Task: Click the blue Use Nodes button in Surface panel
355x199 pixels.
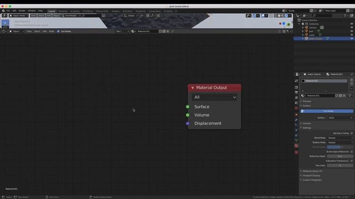Action: [x=327, y=111]
